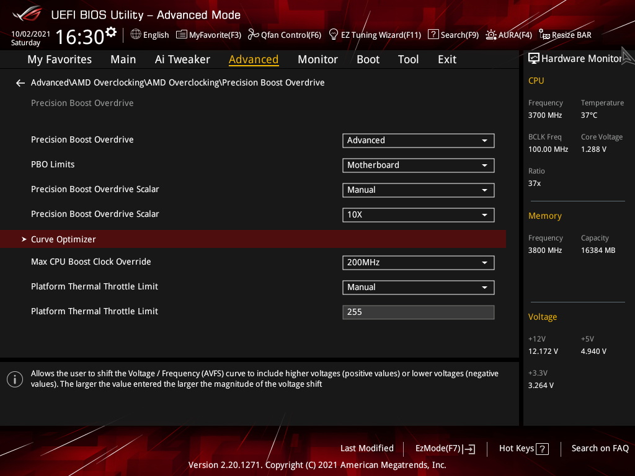The height and width of the screenshot is (476, 635).
Task: Open Search(F9)
Action: coord(453,35)
